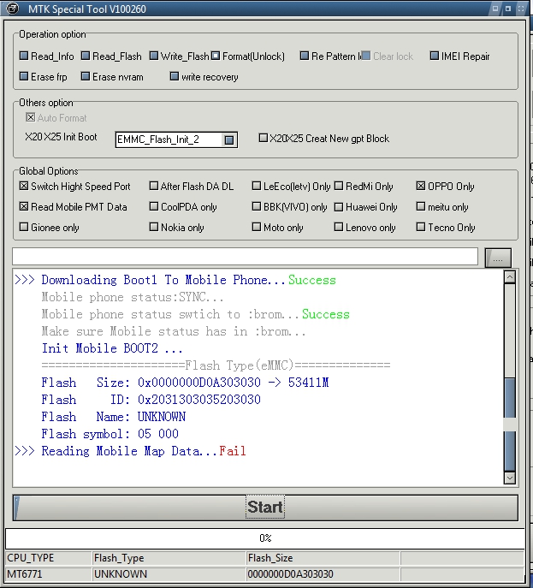This screenshot has width=533, height=588.
Task: Tick After Flash DA DL
Action: (154, 186)
